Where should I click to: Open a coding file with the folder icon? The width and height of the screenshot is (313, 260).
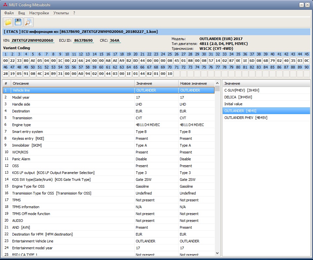[8, 22]
